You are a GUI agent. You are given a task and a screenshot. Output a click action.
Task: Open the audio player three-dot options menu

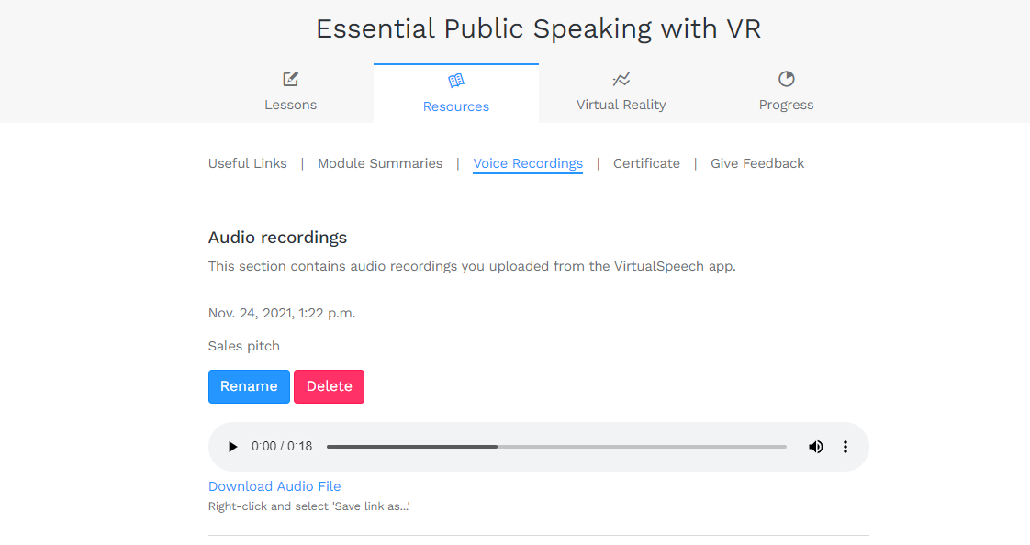[x=845, y=447]
